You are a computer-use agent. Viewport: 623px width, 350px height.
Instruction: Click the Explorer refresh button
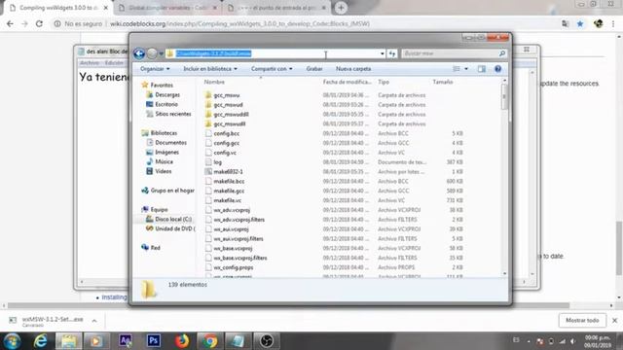pyautogui.click(x=392, y=53)
